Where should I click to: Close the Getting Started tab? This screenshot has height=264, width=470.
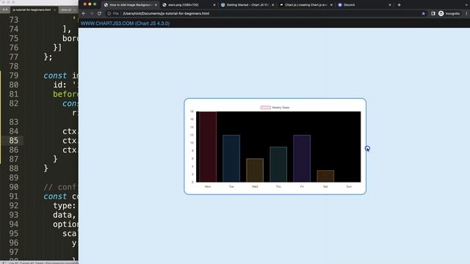[x=272, y=5]
